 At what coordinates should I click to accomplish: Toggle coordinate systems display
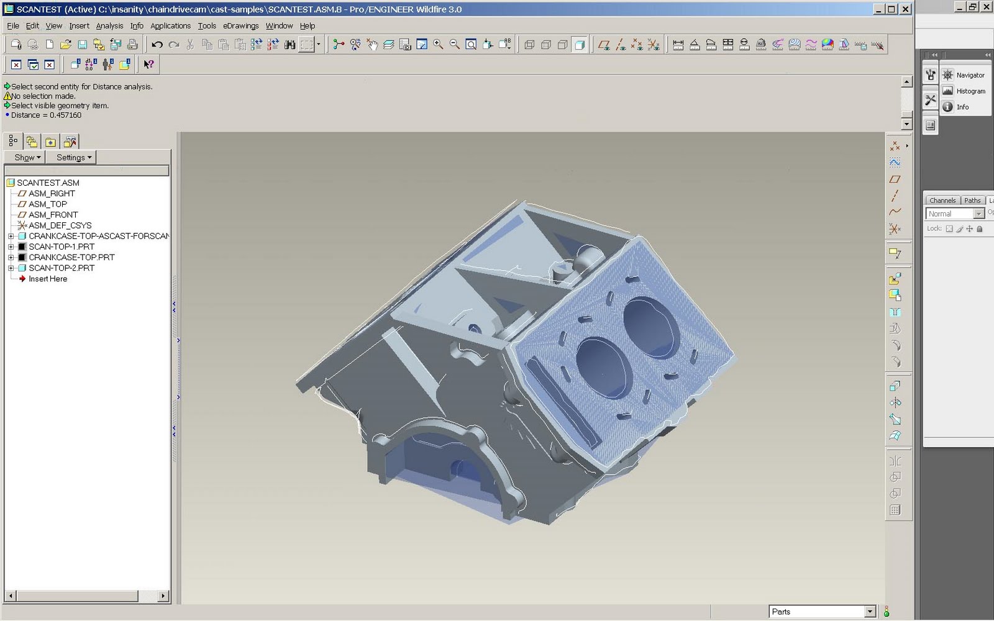tap(654, 45)
